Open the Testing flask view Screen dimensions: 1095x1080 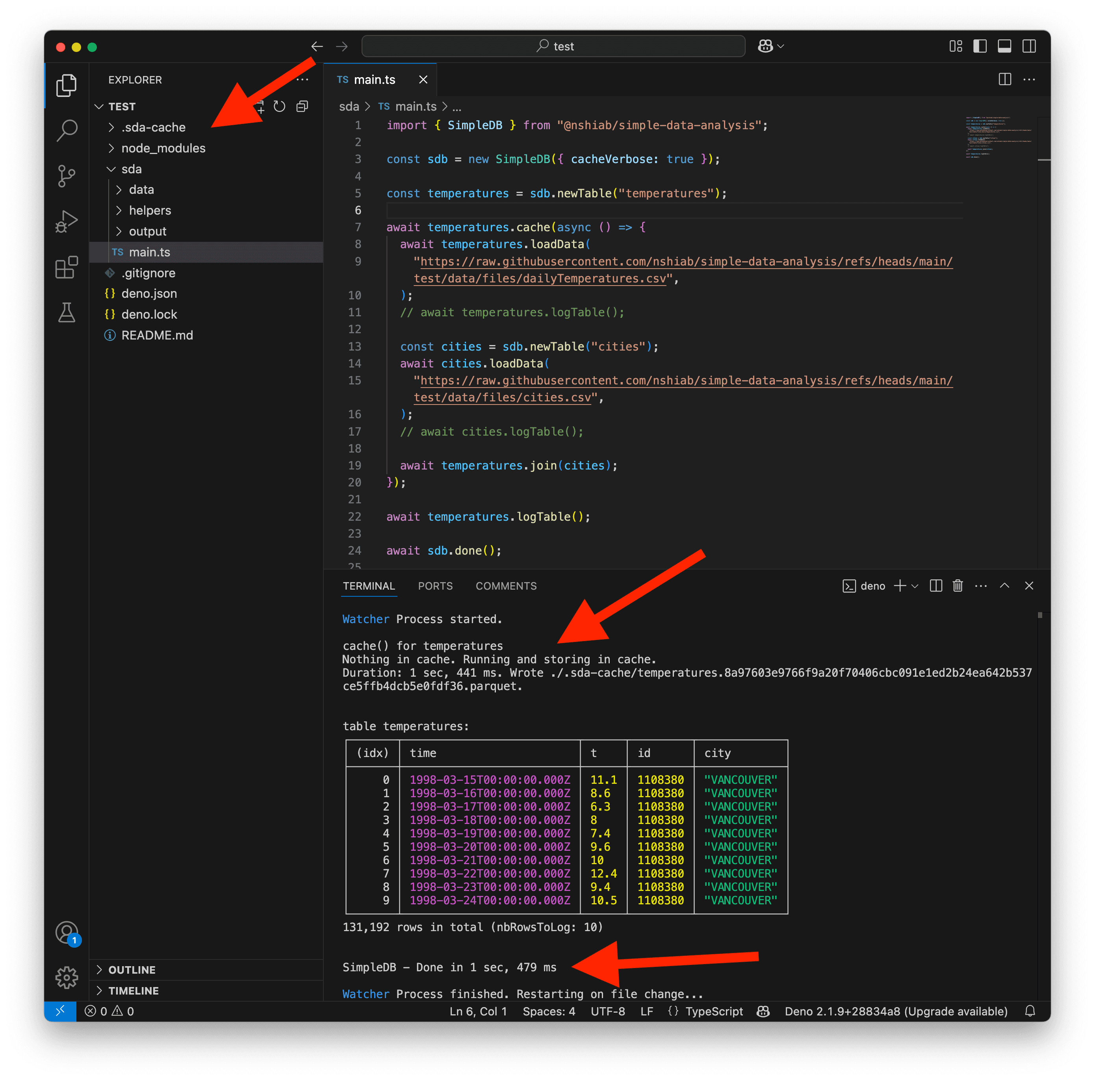[x=66, y=312]
